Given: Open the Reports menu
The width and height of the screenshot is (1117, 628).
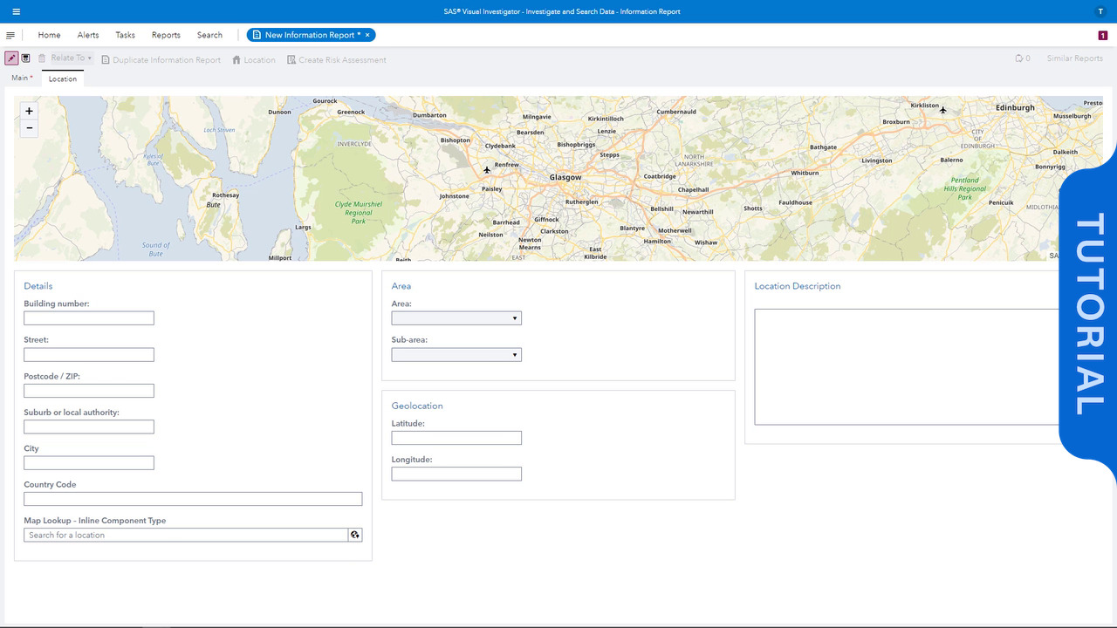Looking at the screenshot, I should coord(166,35).
